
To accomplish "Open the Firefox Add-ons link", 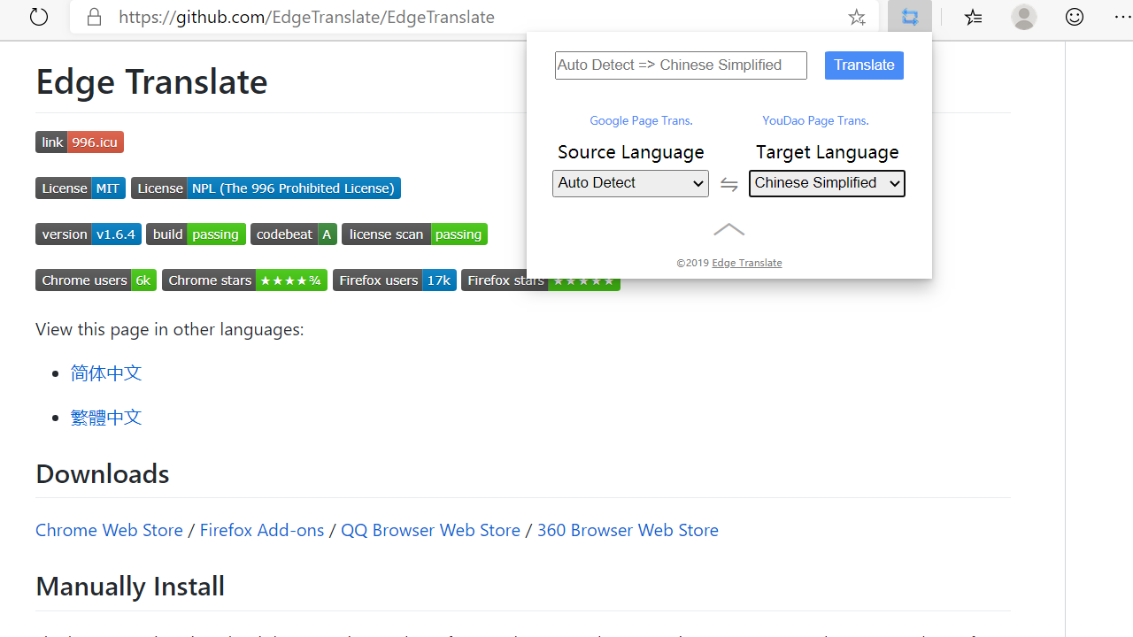I will tap(262, 530).
